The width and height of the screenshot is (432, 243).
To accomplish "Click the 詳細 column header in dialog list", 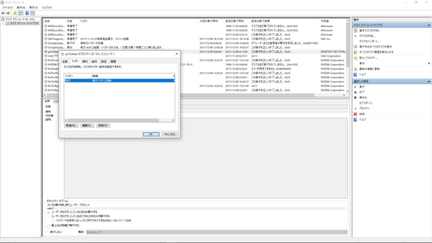I will [x=132, y=76].
